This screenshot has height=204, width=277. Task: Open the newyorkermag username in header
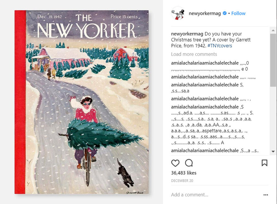tap(205, 13)
